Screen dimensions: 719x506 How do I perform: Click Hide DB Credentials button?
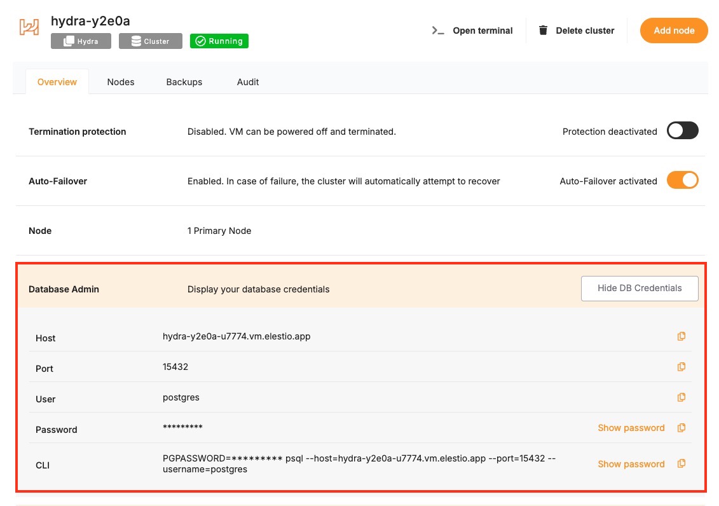click(640, 288)
